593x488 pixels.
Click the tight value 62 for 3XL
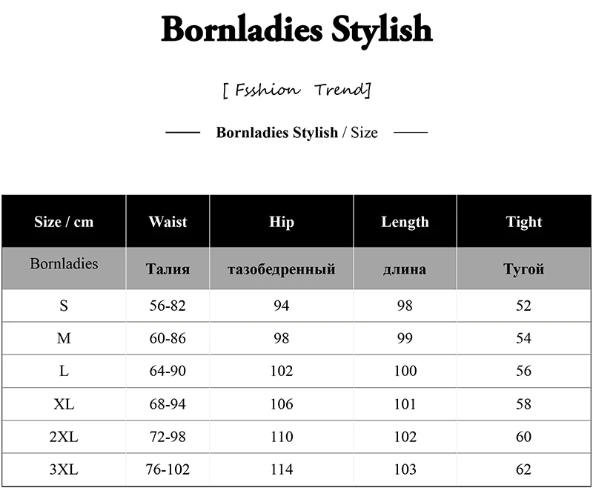tap(524, 469)
